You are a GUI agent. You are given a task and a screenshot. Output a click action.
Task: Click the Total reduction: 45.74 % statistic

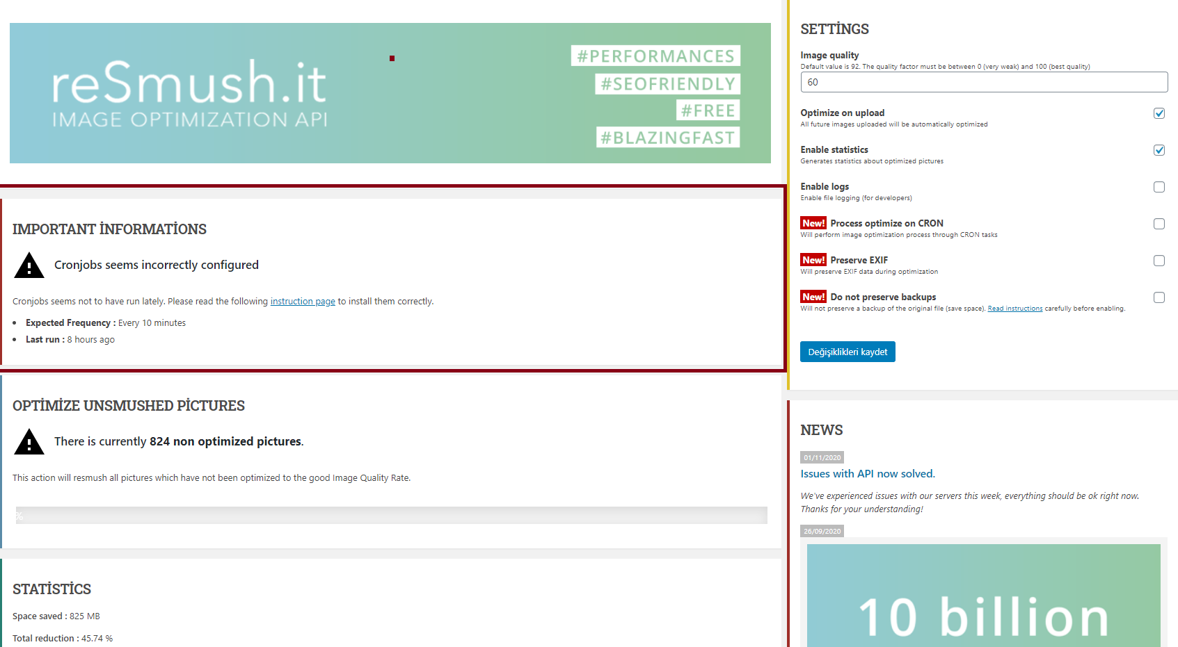(x=63, y=639)
